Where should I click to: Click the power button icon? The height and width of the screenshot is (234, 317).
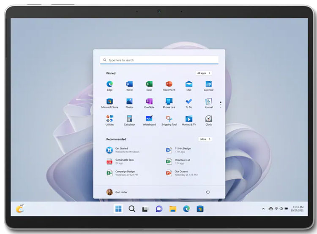tap(208, 192)
